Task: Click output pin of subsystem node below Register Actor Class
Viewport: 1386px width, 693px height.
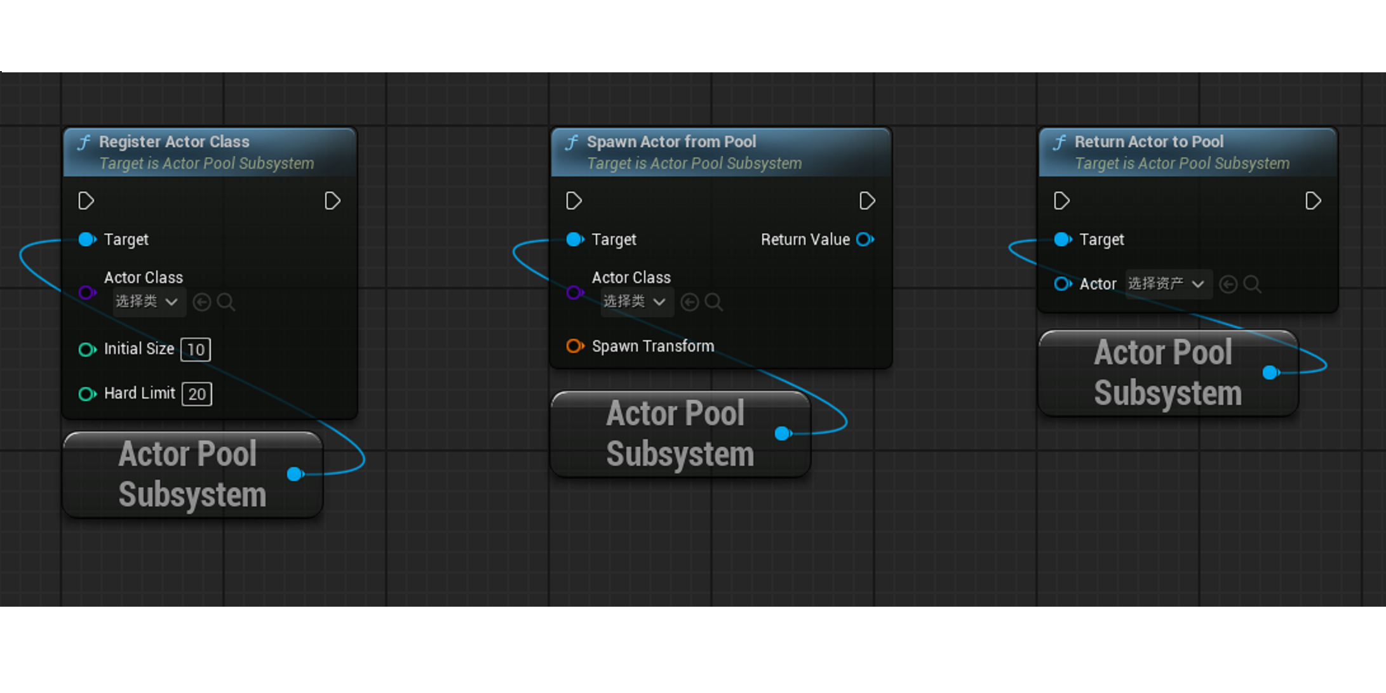Action: [295, 474]
